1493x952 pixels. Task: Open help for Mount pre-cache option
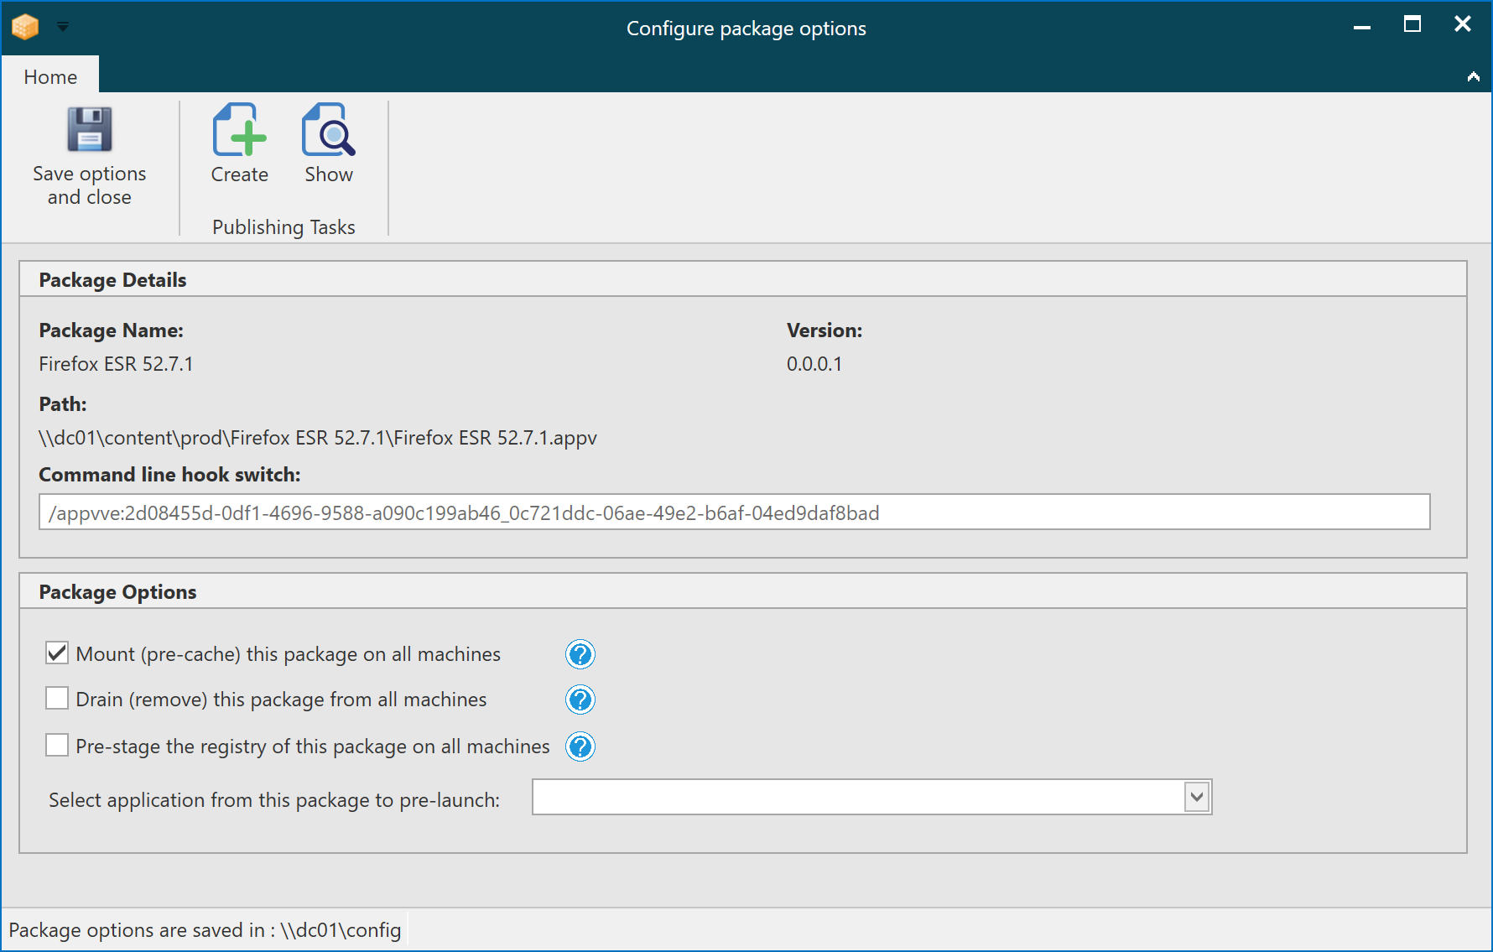point(580,654)
